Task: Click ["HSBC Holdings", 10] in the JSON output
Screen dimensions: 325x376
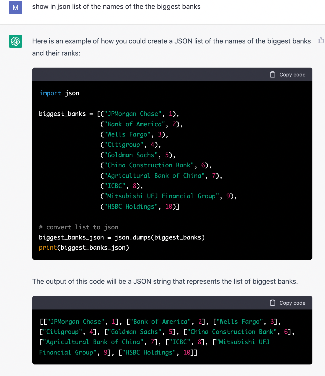Action: tap(156, 352)
